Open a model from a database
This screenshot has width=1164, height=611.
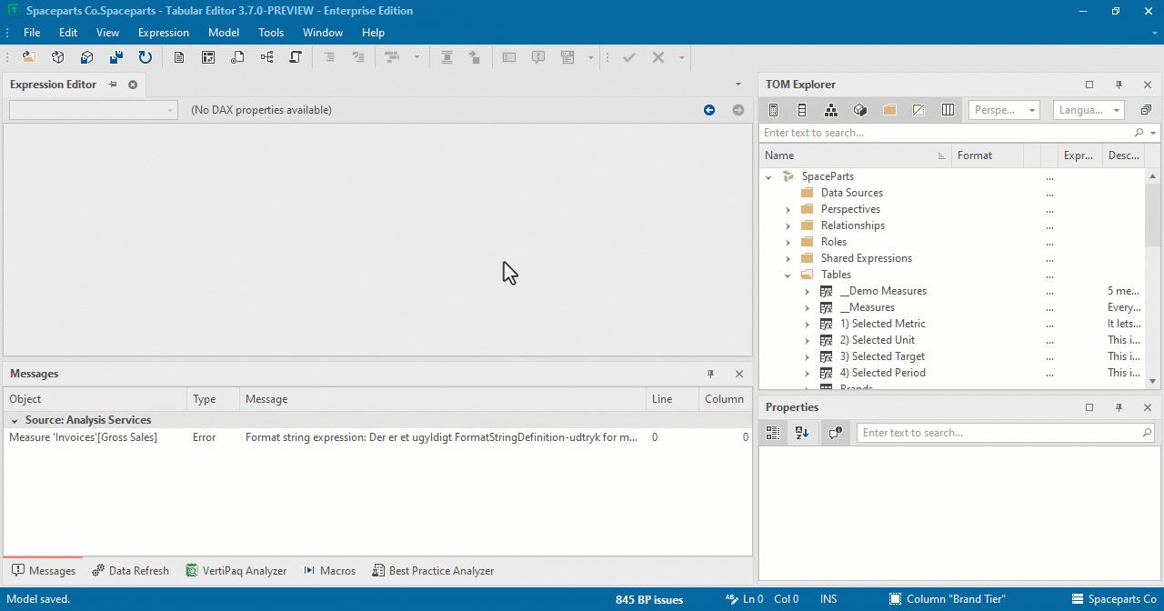(57, 57)
